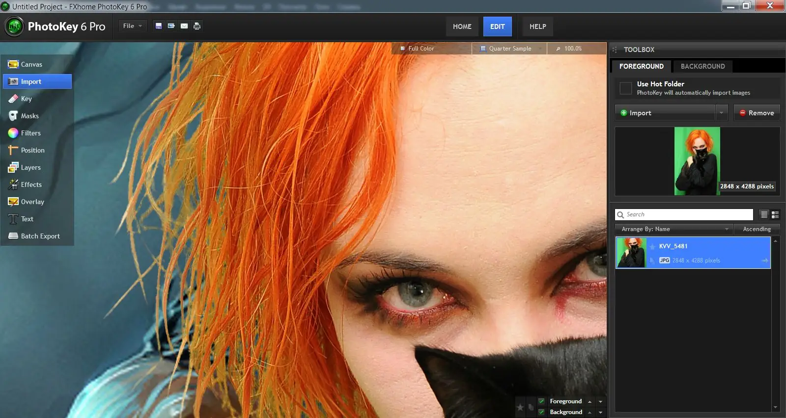786x418 pixels.
Task: Click the export image icon in the toolbar
Action: tap(171, 26)
